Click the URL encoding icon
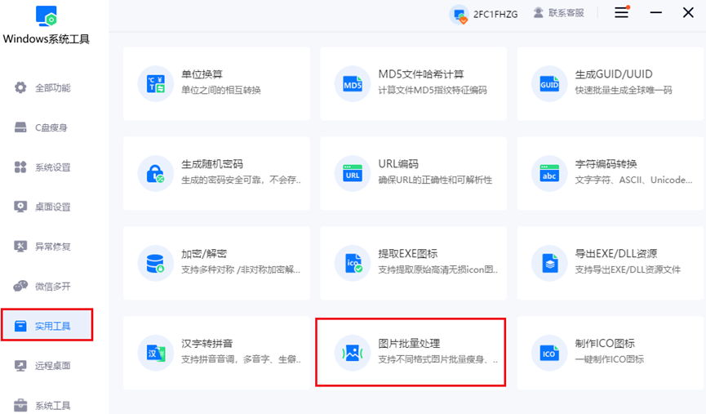The width and height of the screenshot is (706, 414). point(353,173)
